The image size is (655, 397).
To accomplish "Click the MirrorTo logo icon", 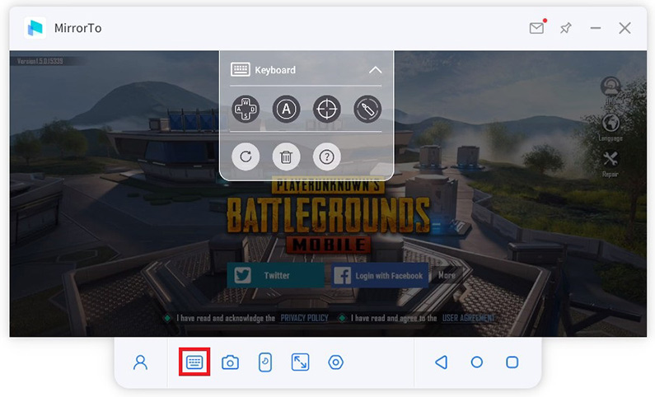I will point(35,28).
